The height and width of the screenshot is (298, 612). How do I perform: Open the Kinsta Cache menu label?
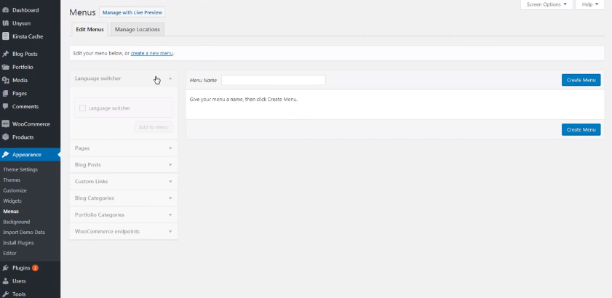pos(28,36)
